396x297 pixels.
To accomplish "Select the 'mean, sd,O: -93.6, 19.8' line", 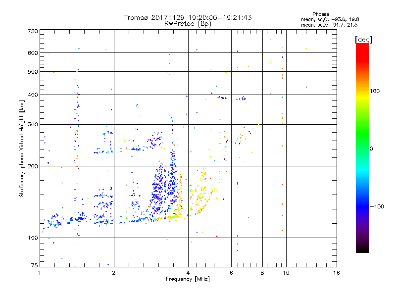I will 330,19.
